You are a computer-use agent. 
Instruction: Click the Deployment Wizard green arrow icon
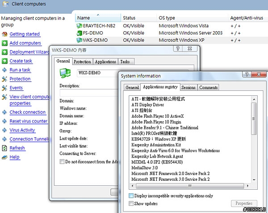tap(4, 52)
